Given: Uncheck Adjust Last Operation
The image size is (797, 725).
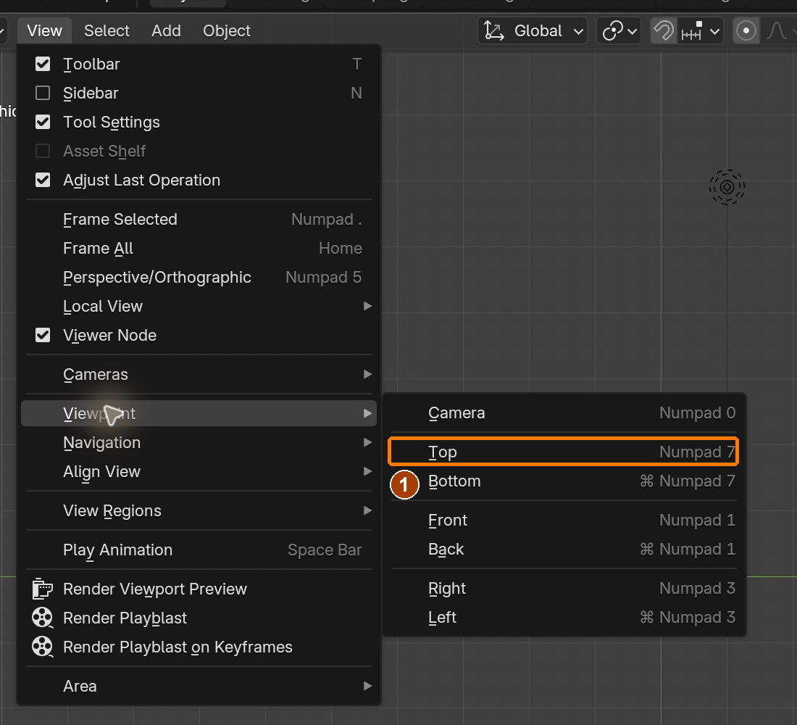Looking at the screenshot, I should tap(43, 180).
